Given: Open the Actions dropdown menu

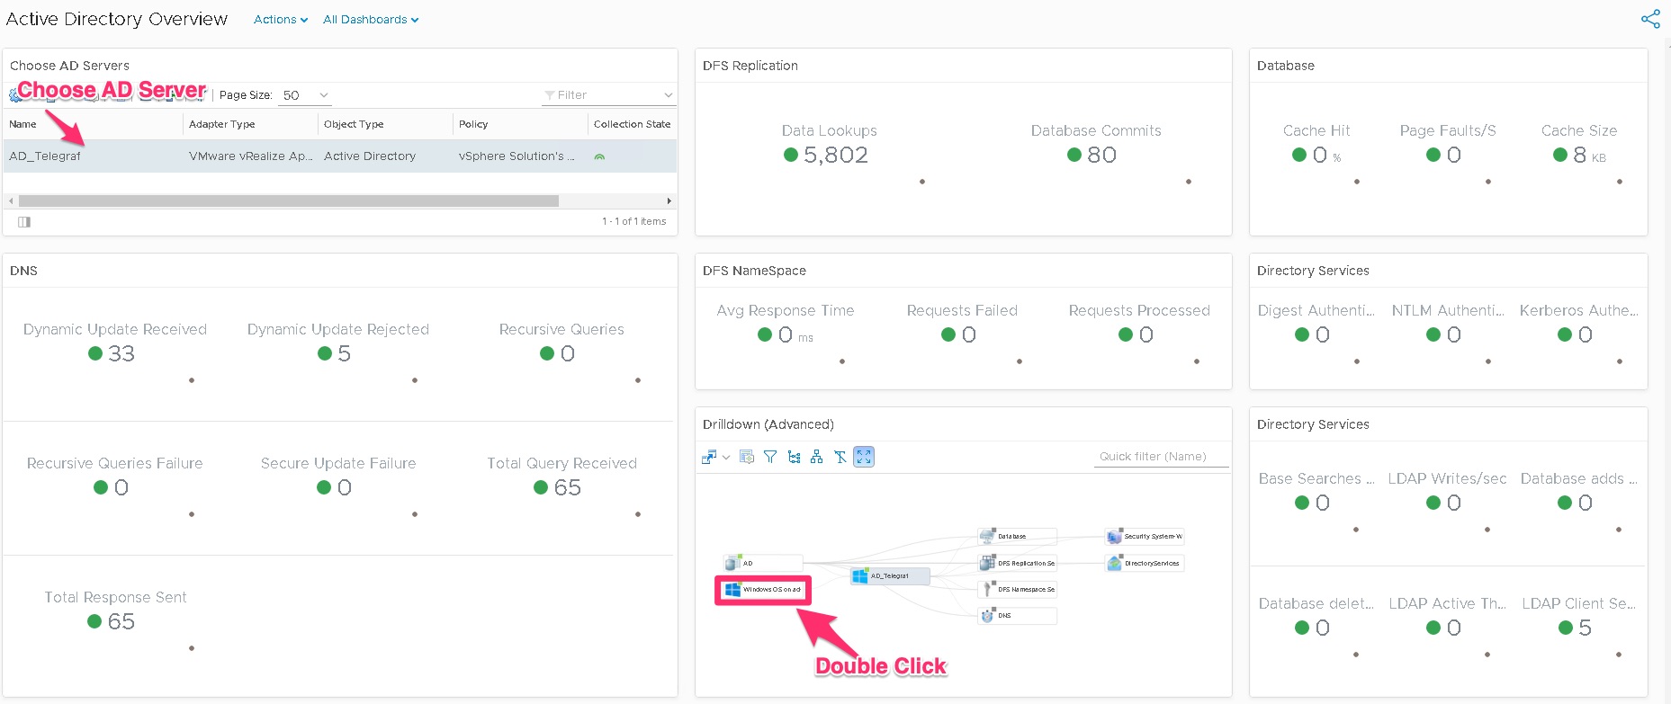Looking at the screenshot, I should [x=280, y=20].
